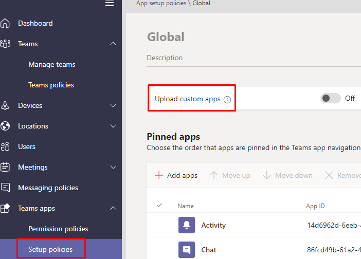The image size is (361, 259).
Task: Click in the Description input field
Action: (254, 58)
